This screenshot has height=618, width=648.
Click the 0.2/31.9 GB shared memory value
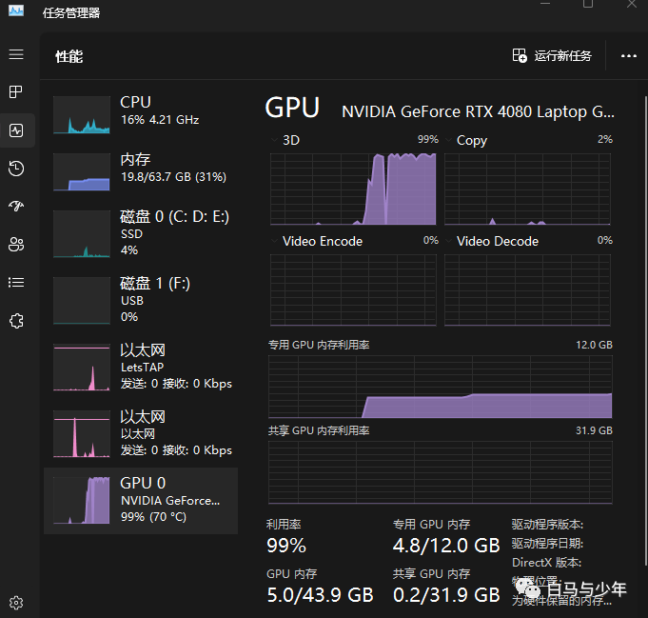tap(446, 595)
